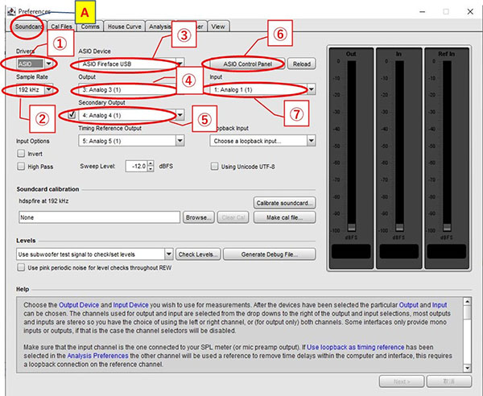Enable the Invert input option
The image size is (483, 396).
[x=22, y=153]
